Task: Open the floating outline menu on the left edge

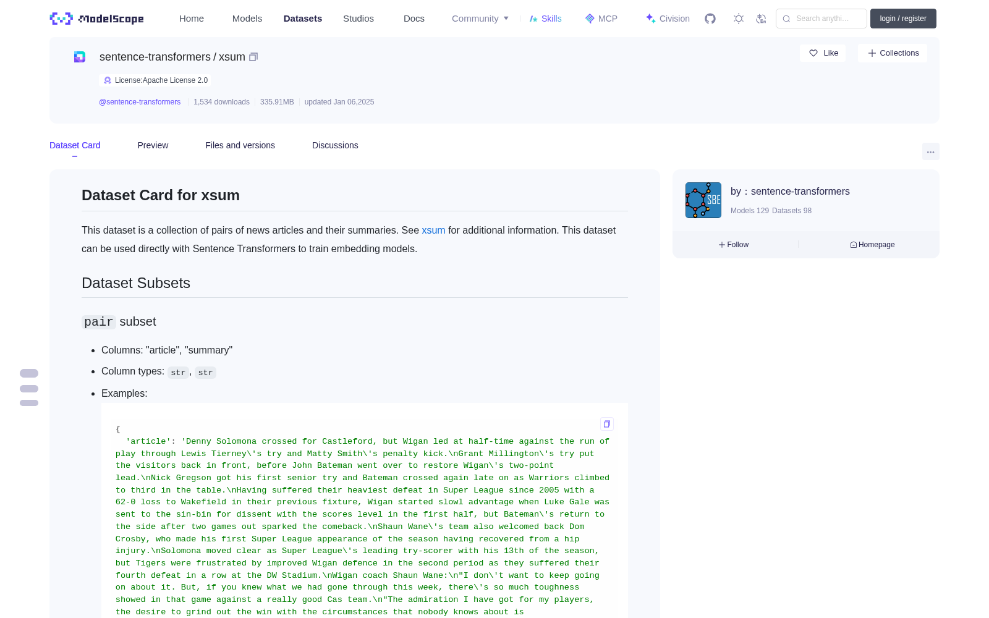Action: click(x=29, y=387)
